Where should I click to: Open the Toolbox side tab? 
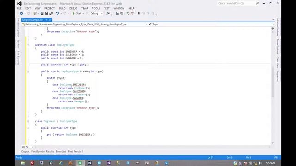18,44
